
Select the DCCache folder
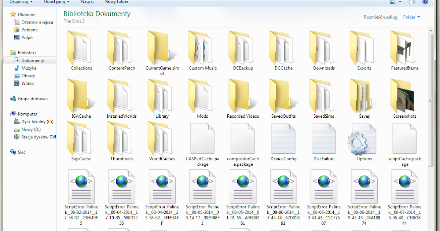coord(283,51)
